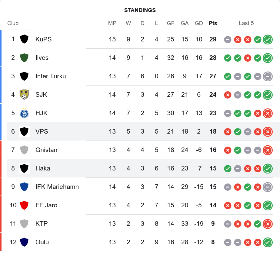Click KuPS's latest match win icon
This screenshot has width=280, height=256.
click(x=268, y=39)
